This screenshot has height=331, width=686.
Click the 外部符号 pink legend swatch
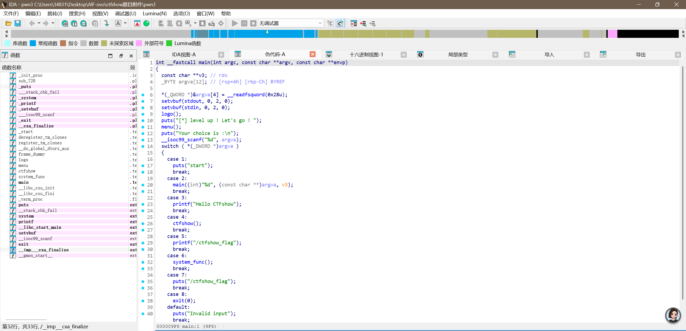coord(139,43)
